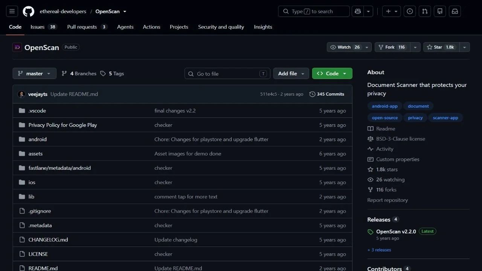Open the master branch selector
Viewport: 482px width, 271px height.
pyautogui.click(x=34, y=73)
